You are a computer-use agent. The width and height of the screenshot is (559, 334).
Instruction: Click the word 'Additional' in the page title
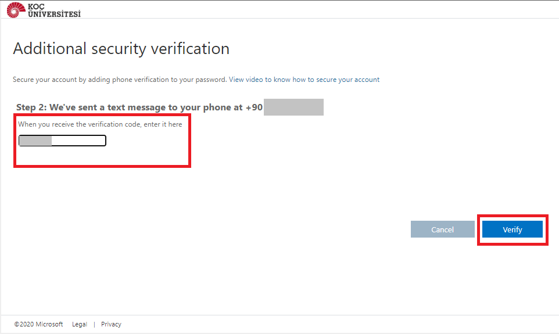point(50,49)
